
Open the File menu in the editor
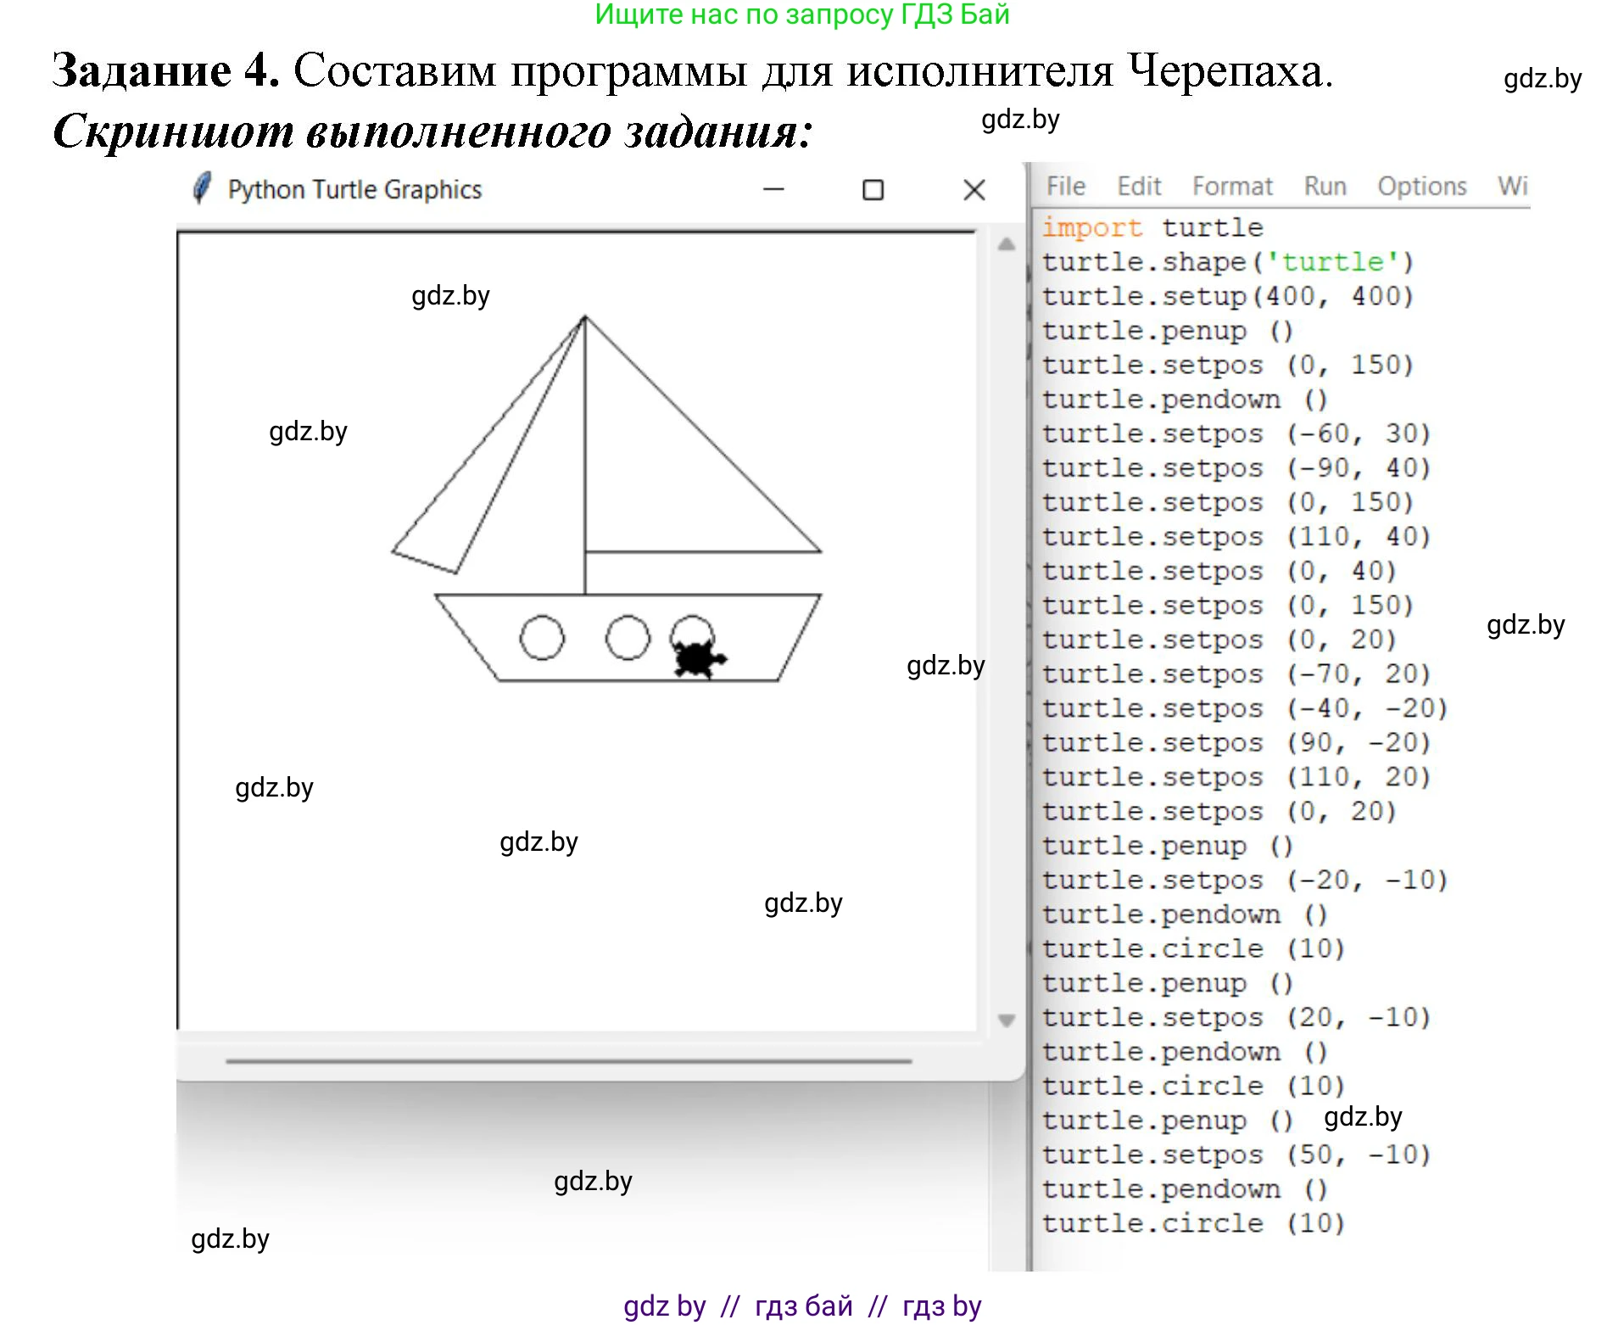[x=1064, y=186]
